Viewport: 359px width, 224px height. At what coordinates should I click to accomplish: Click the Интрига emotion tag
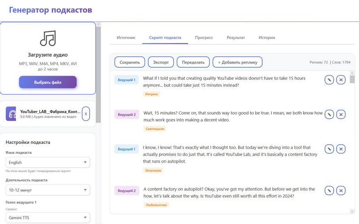pos(151,94)
